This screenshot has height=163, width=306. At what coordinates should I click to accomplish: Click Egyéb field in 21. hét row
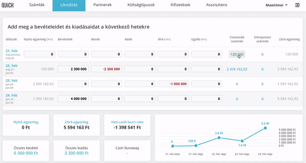pos(207,54)
